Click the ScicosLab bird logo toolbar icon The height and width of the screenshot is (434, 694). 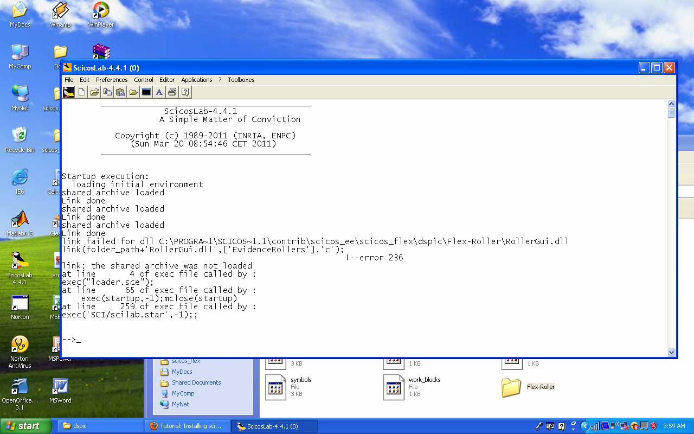point(68,92)
